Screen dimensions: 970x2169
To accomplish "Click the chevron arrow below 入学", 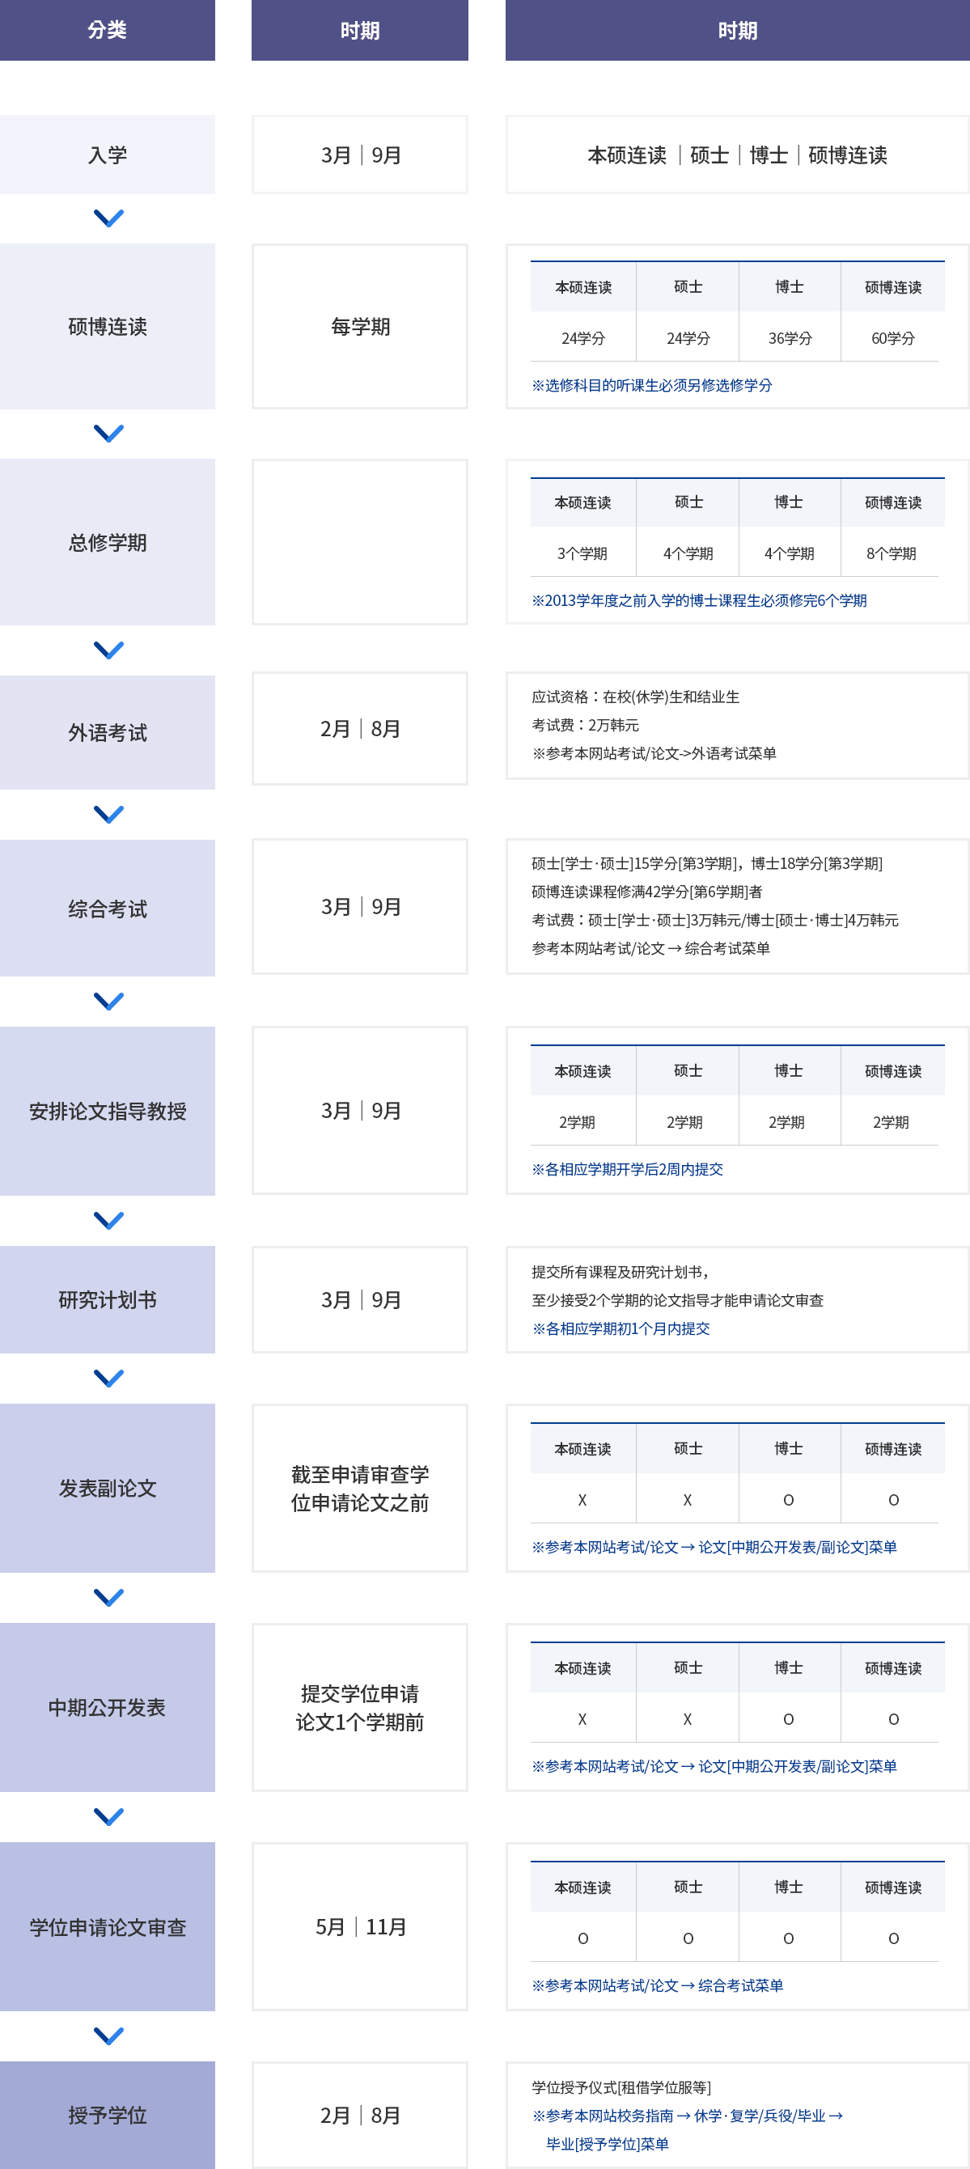I will (x=108, y=218).
